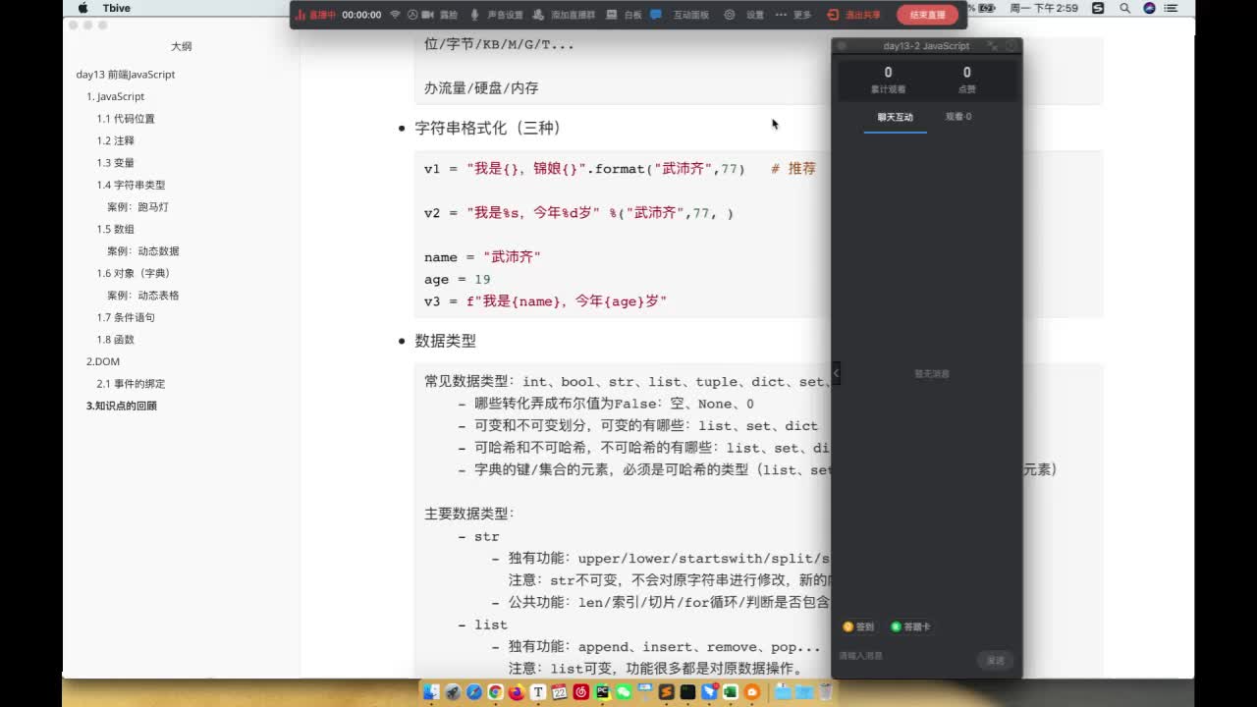Open NetEase Music from the dock
Screen dimensions: 1257x707
pos(581,691)
